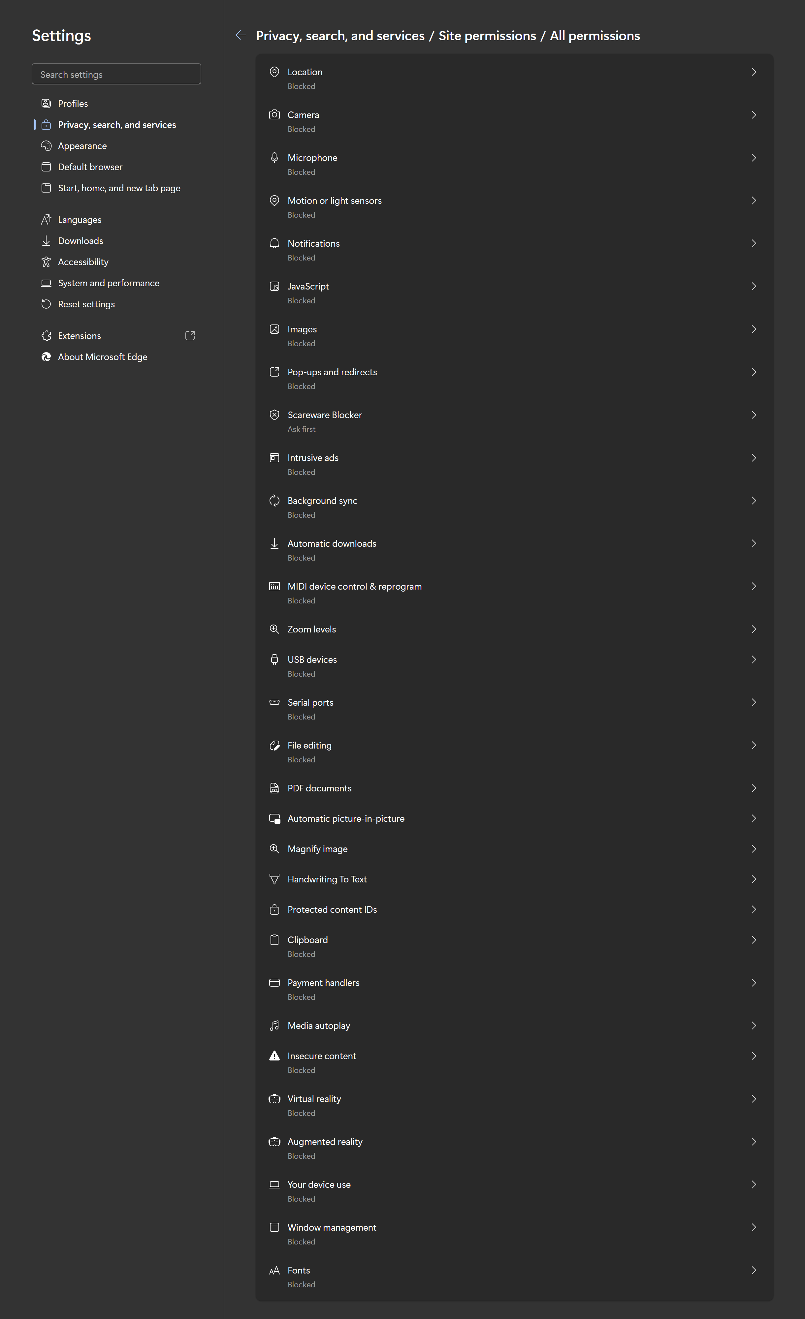The width and height of the screenshot is (805, 1319).
Task: Expand Motion or light sensors chevron
Action: 754,200
